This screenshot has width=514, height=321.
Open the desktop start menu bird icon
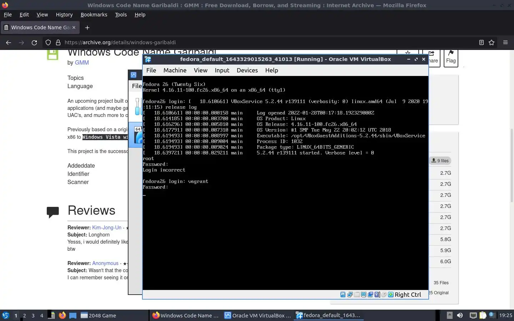pyautogui.click(x=6, y=315)
